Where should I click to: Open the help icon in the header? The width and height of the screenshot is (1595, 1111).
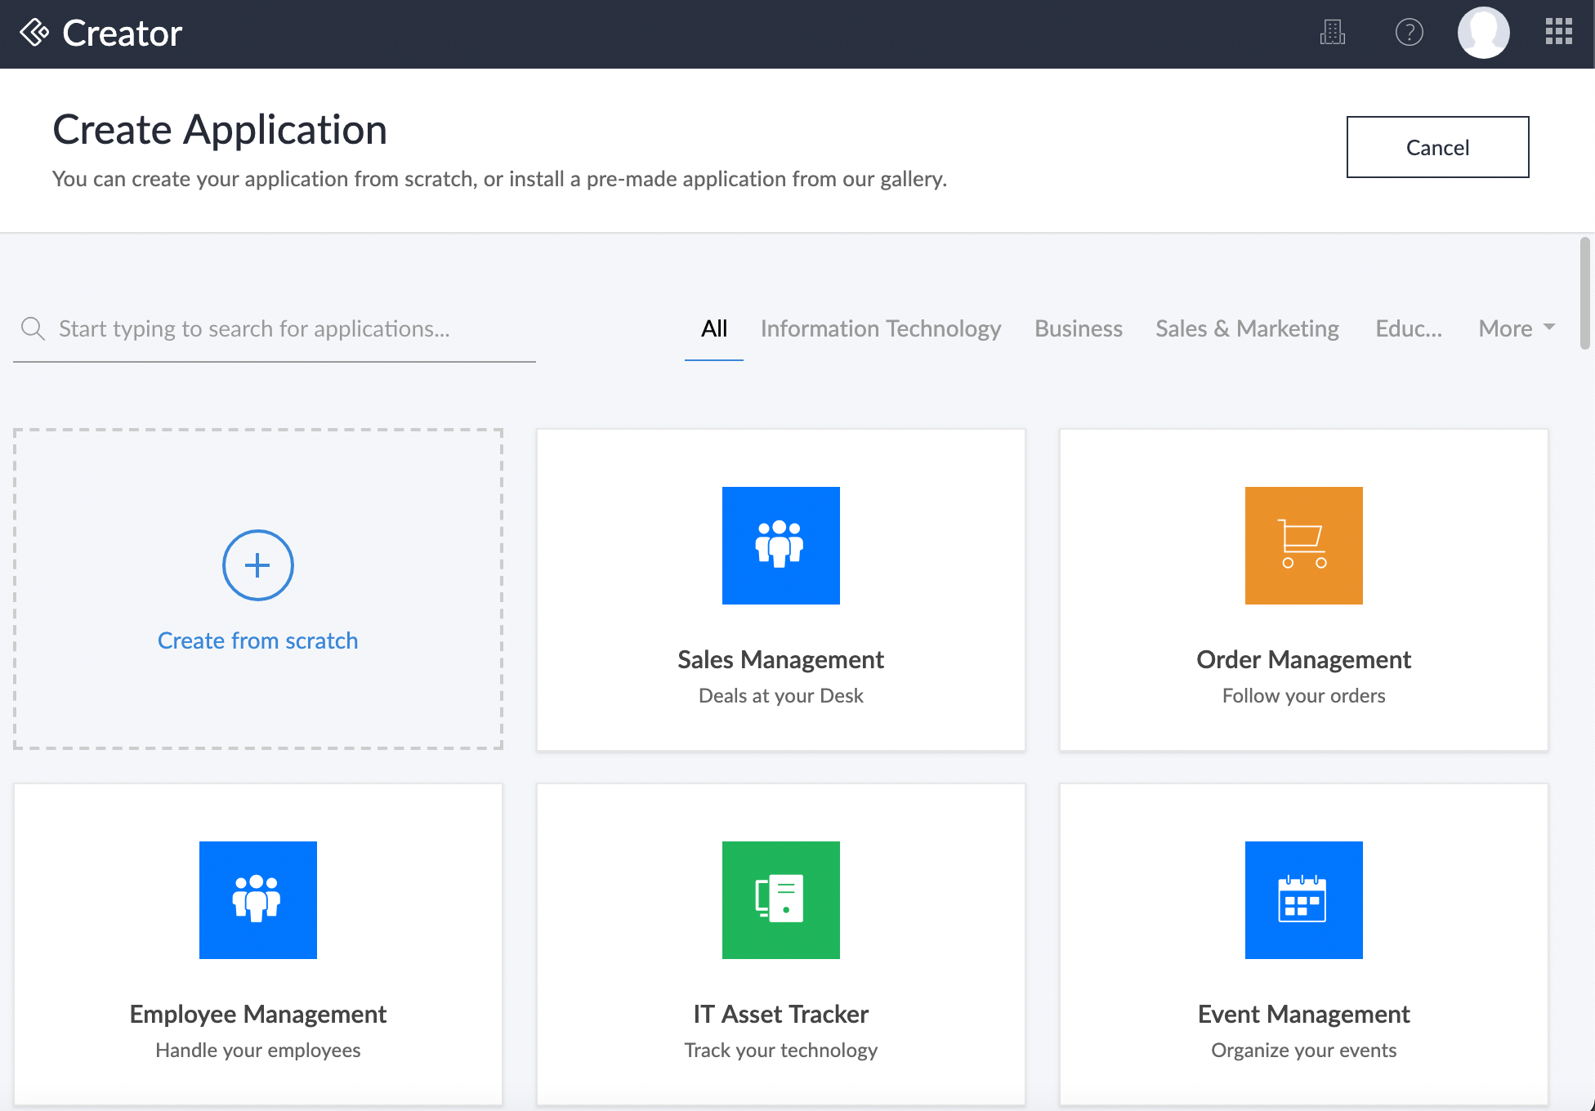pyautogui.click(x=1410, y=33)
